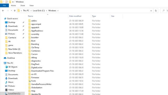Image resolution: width=168 pixels, height=95 pixels.
Task: Click the New folder quick access toolbar icon
Action: 10,2
